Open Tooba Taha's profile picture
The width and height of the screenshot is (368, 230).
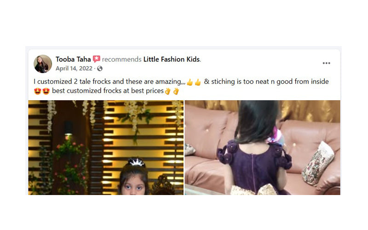[43, 64]
